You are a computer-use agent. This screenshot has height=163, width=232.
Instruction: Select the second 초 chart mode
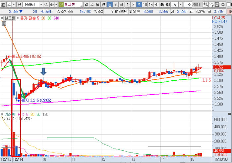click(115, 5)
